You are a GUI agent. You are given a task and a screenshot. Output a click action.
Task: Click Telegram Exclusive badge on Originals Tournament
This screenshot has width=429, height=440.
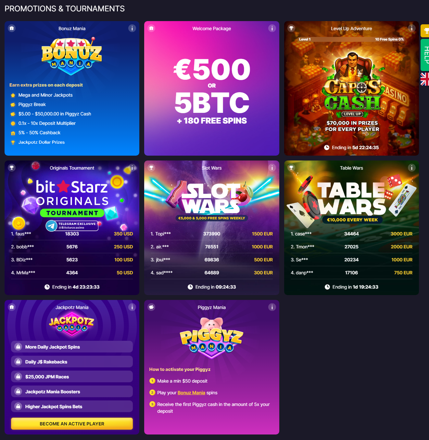[72, 226]
